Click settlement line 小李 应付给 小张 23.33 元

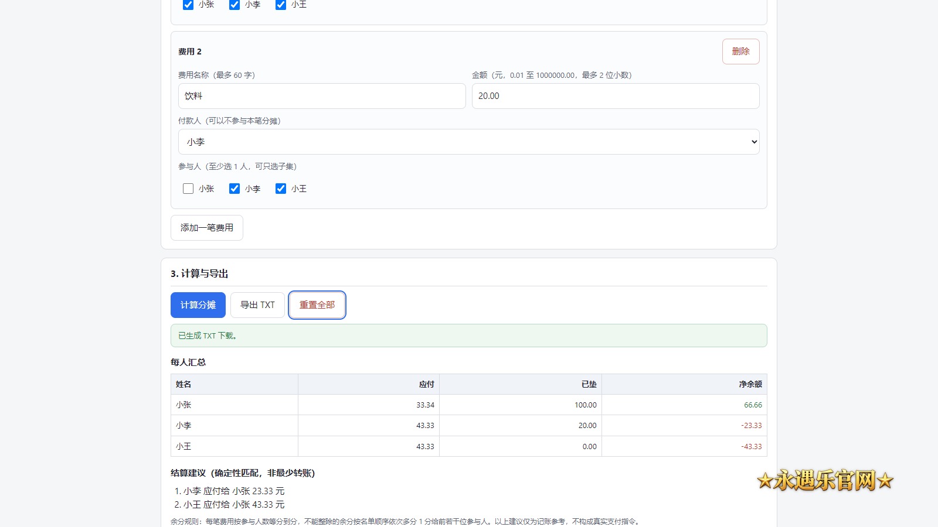coord(234,491)
